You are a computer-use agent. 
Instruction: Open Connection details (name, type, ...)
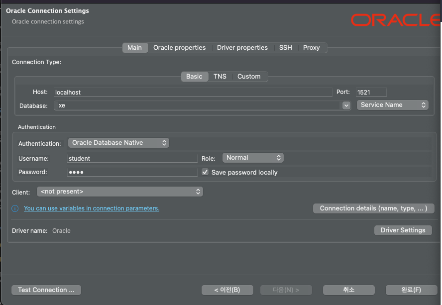click(373, 208)
